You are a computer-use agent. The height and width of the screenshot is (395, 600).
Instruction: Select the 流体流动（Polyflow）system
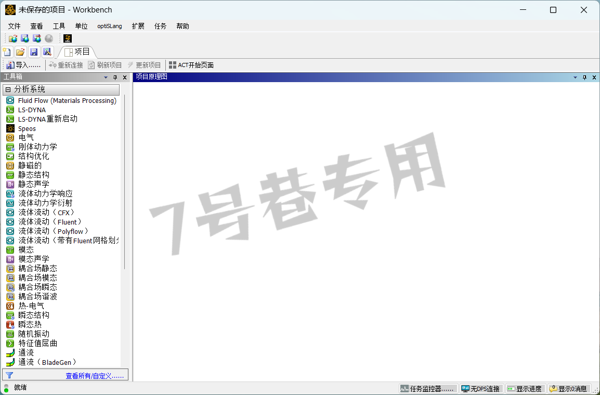47,231
